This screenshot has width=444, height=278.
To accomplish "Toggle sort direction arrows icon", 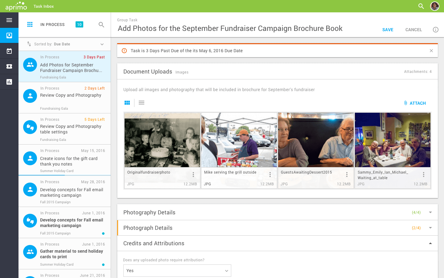I will [29, 44].
